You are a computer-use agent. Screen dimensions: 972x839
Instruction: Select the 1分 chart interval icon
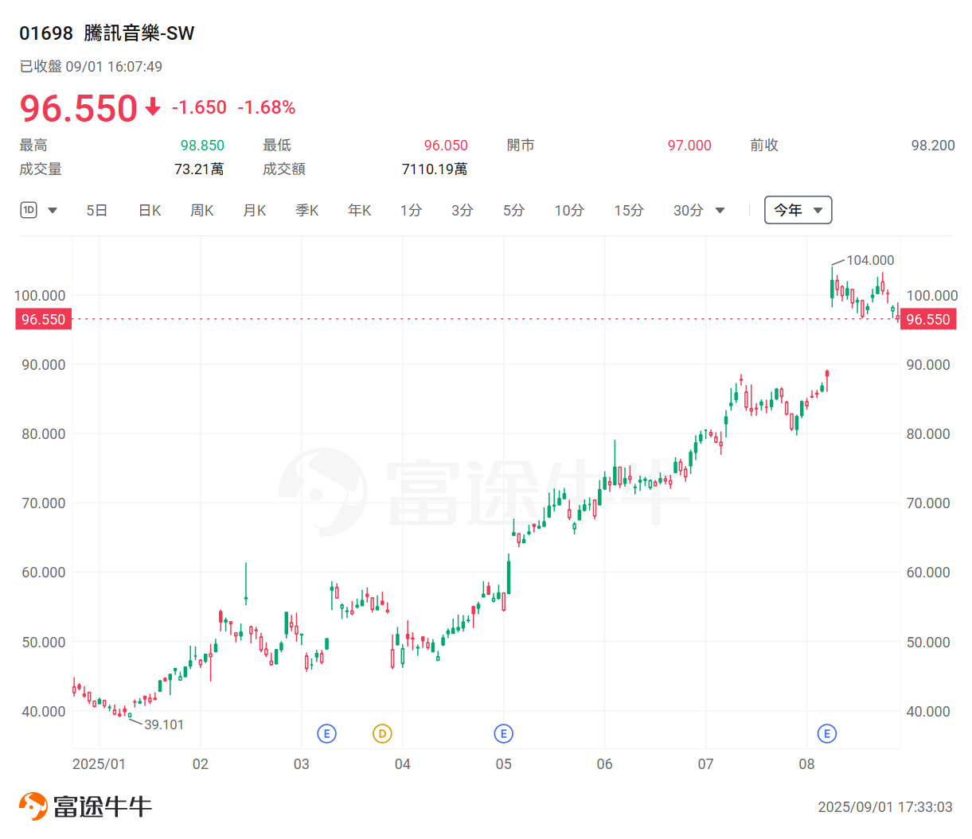411,210
